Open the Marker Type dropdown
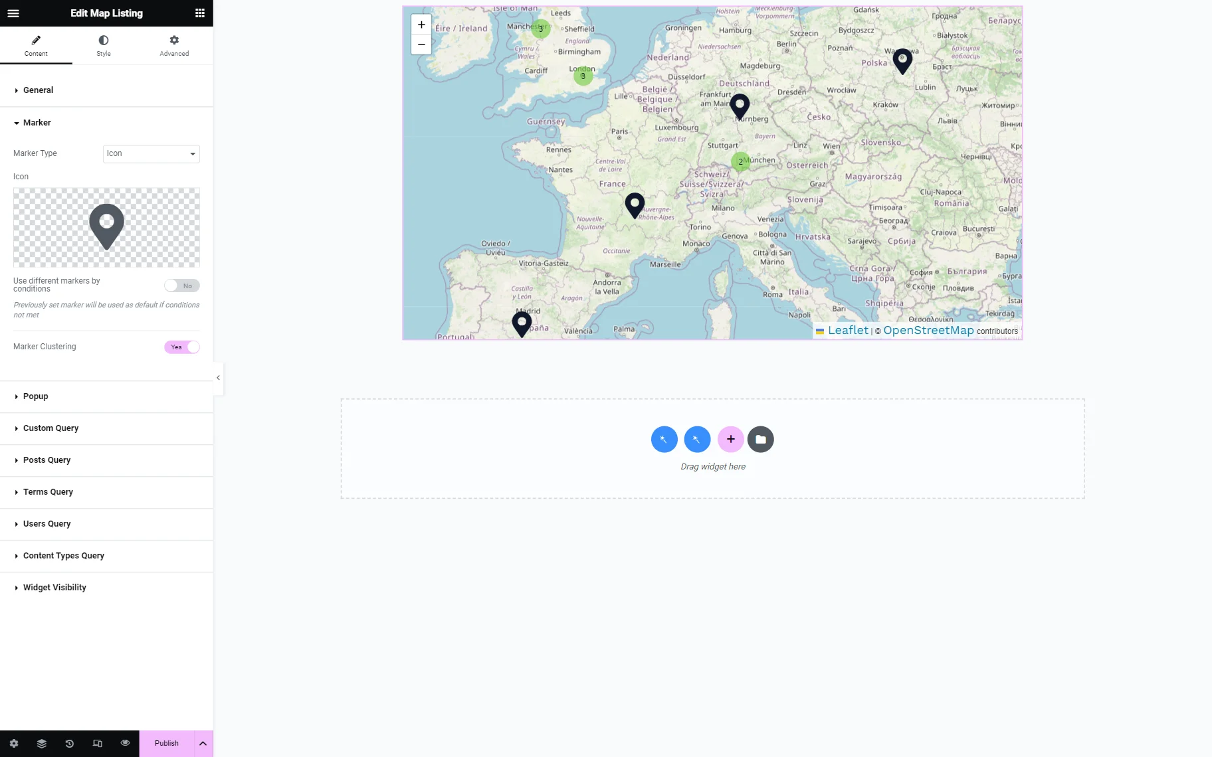1212x757 pixels. point(151,154)
